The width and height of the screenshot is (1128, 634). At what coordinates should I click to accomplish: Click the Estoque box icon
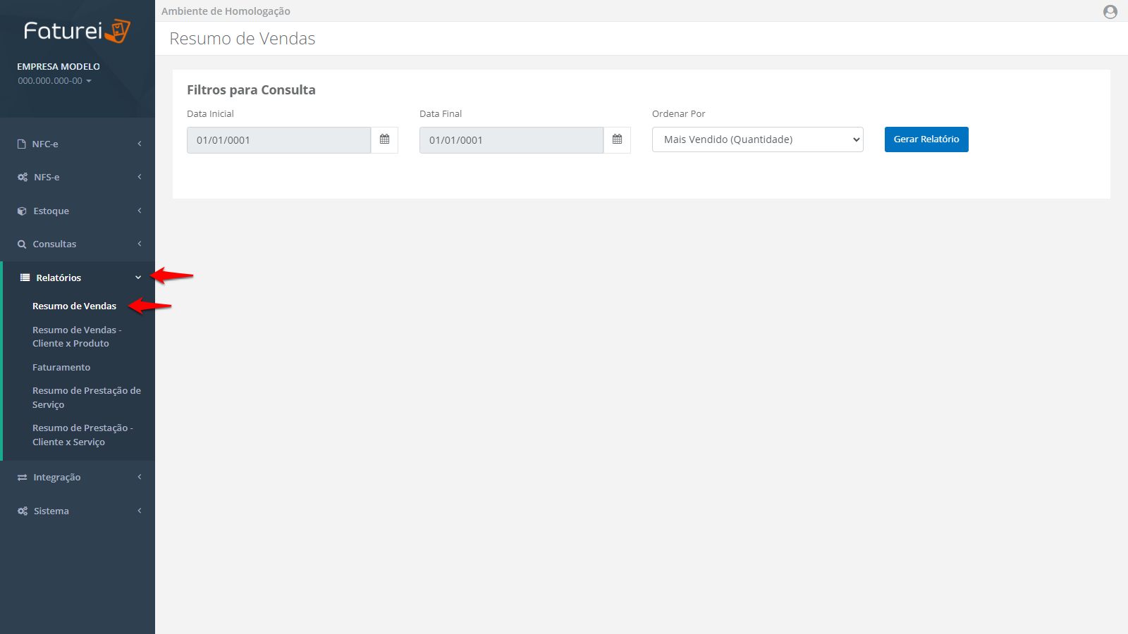pos(22,211)
